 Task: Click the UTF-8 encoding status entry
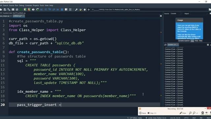186,118
